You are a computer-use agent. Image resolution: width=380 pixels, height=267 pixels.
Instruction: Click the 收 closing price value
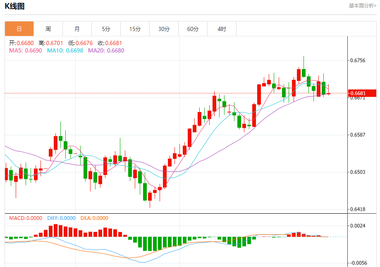tap(110, 43)
